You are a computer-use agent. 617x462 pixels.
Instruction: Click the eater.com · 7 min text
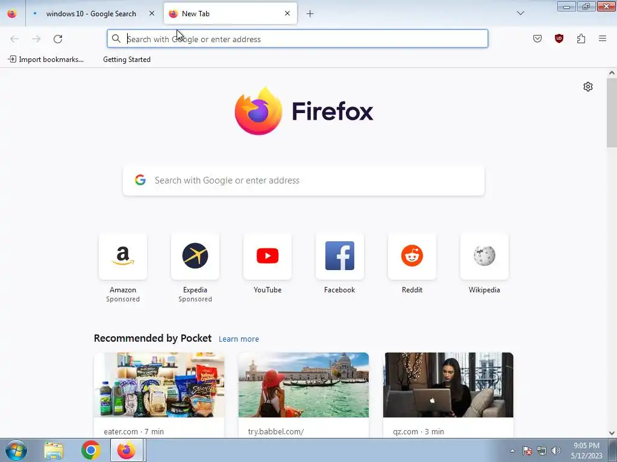pos(134,431)
